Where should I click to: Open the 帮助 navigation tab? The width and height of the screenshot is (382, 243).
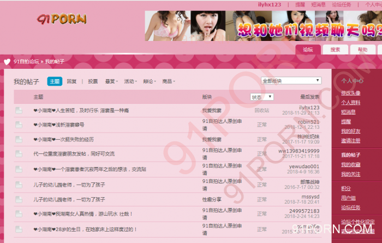362,50
